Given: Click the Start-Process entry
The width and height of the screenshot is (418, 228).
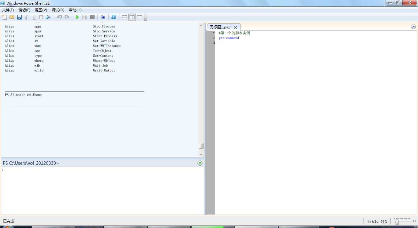Looking at the screenshot, I should (105, 36).
